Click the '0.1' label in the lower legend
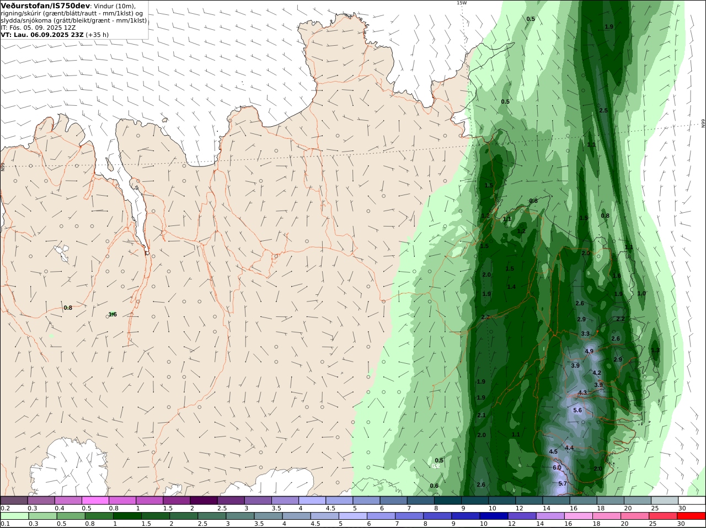706x528 pixels. click(5, 524)
